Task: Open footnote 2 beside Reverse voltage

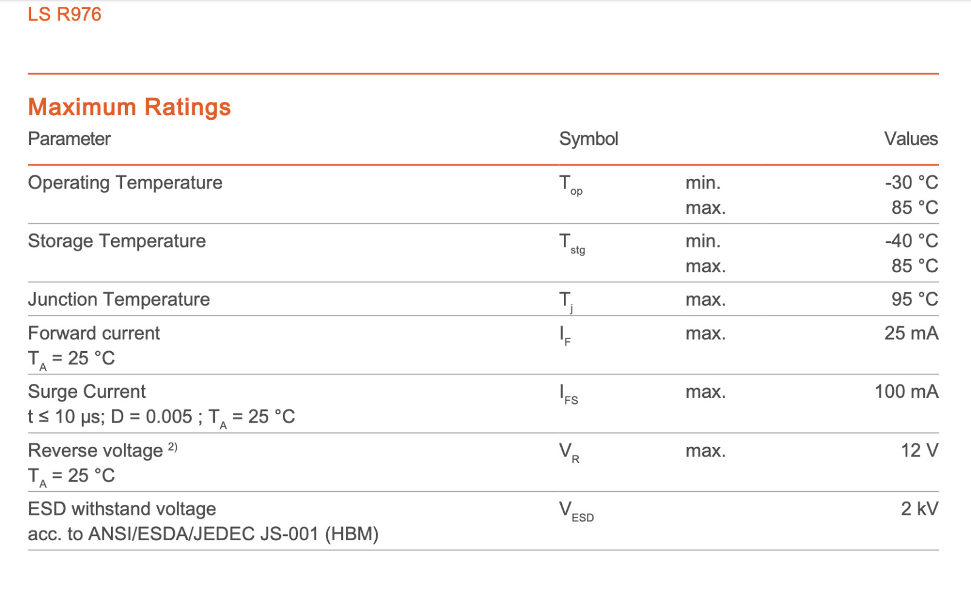Action: pyautogui.click(x=173, y=447)
